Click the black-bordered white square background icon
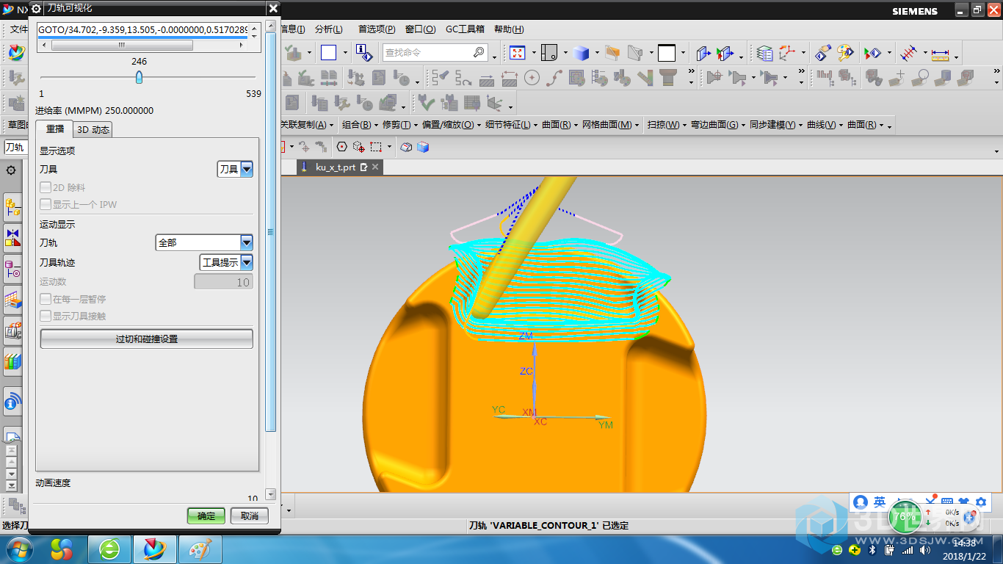The image size is (1003, 564). (667, 53)
